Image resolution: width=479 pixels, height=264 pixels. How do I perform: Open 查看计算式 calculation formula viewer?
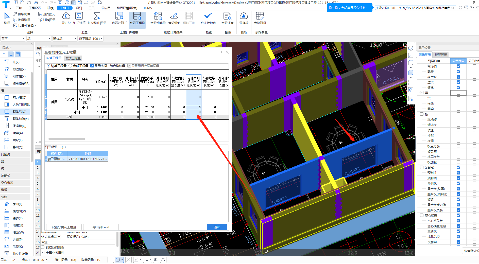(x=119, y=18)
